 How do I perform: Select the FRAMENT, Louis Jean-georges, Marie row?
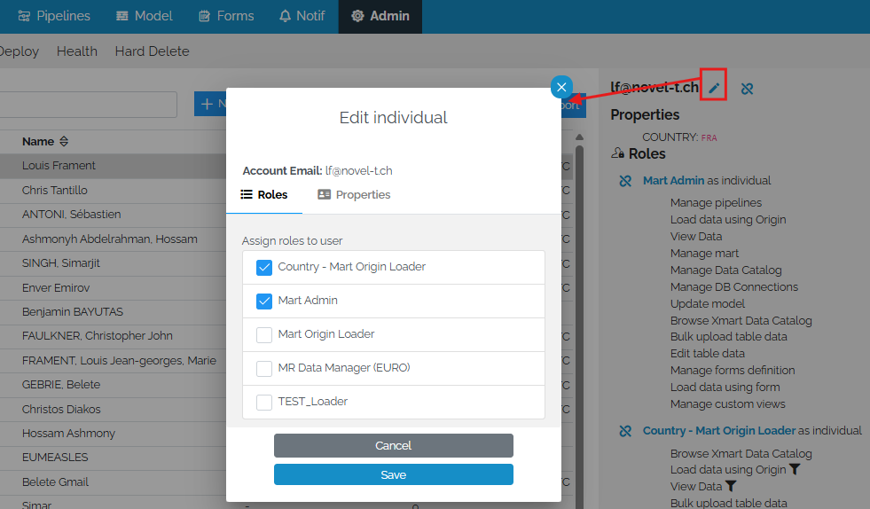click(114, 361)
